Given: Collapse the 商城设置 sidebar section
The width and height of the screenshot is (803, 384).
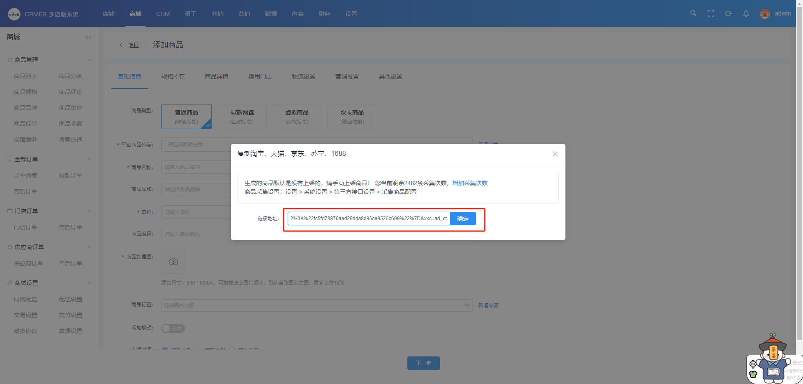Looking at the screenshot, I should click(89, 283).
